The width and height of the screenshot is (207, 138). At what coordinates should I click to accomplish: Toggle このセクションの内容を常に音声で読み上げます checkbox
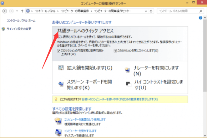click(x=59, y=51)
